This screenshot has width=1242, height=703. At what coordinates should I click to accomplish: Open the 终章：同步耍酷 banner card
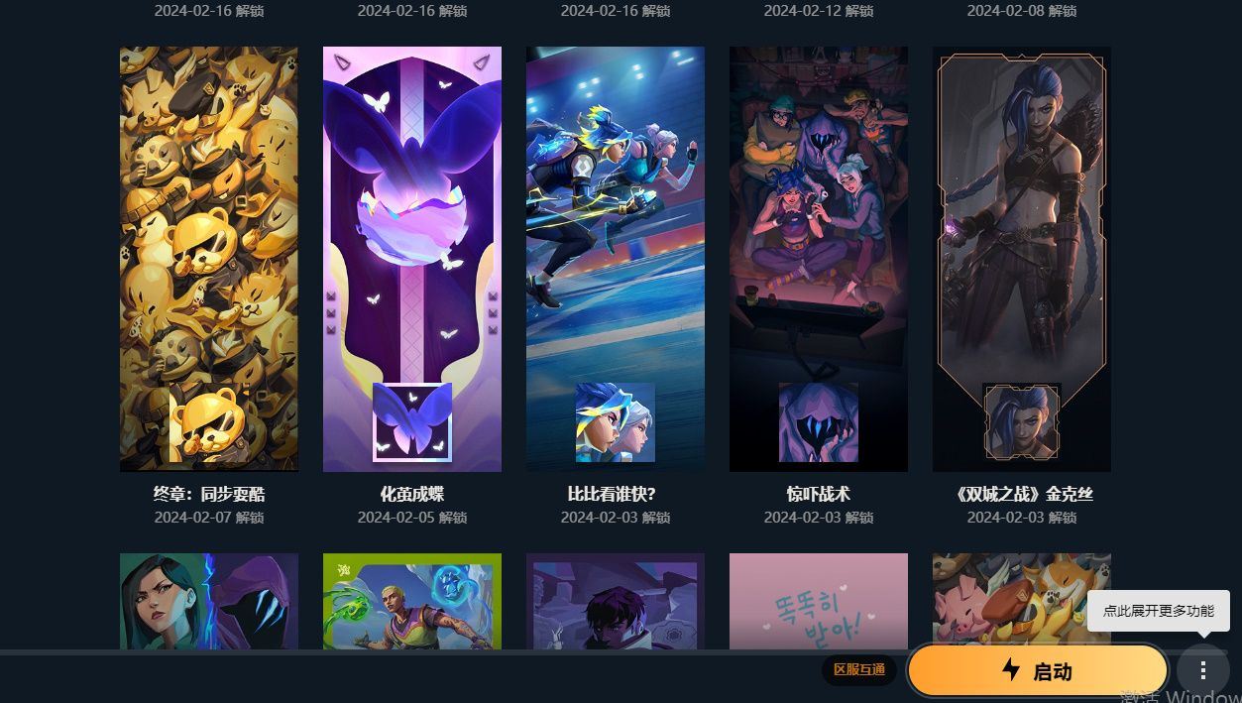coord(209,259)
